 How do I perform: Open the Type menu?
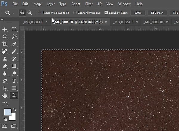pyautogui.click(x=63, y=4)
